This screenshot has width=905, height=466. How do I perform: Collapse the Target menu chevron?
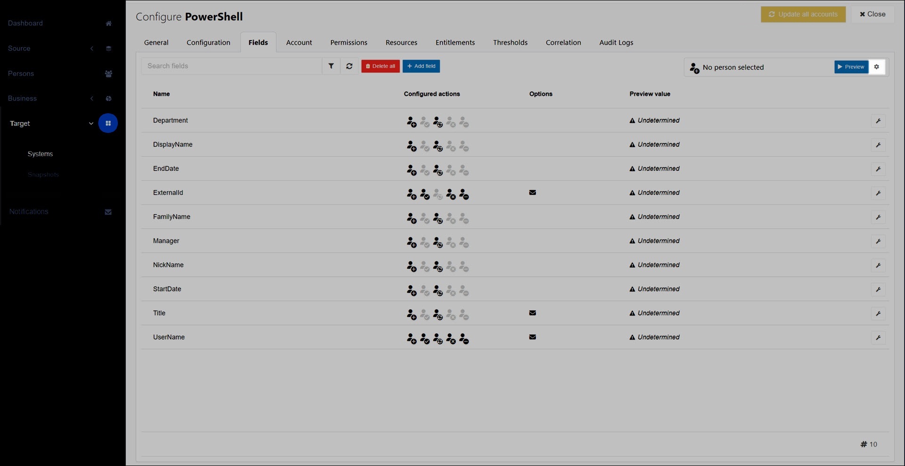(x=91, y=124)
